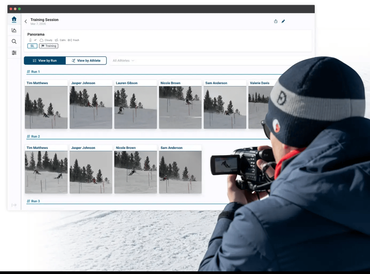The height and width of the screenshot is (274, 370).
Task: Open the Filters sliders icon in sidebar
Action: click(x=14, y=53)
